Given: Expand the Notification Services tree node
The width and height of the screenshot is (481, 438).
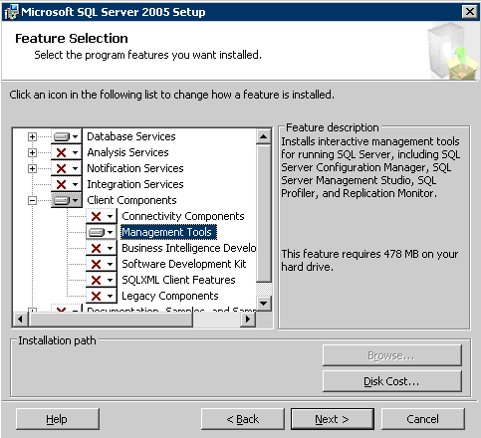Looking at the screenshot, I should point(32,168).
